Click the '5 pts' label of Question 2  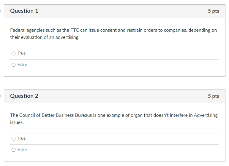click(213, 96)
